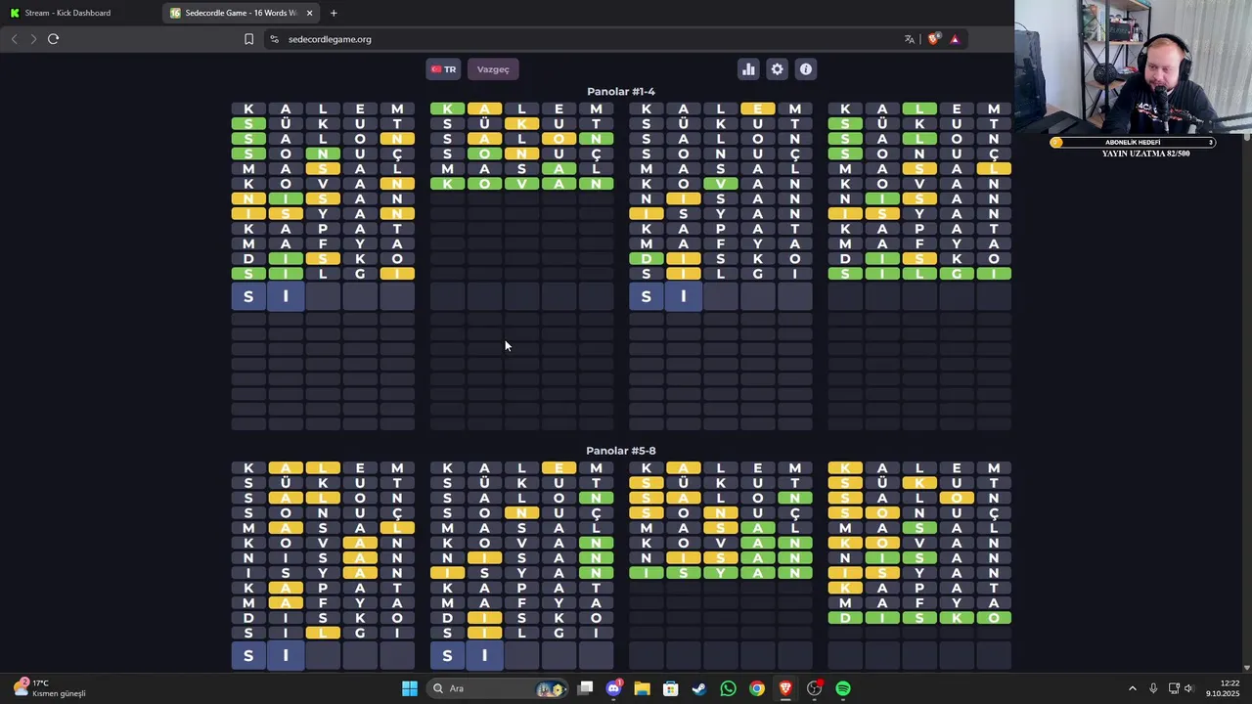Viewport: 1252px width, 704px height.
Task: Open the page translate icon
Action: click(910, 39)
